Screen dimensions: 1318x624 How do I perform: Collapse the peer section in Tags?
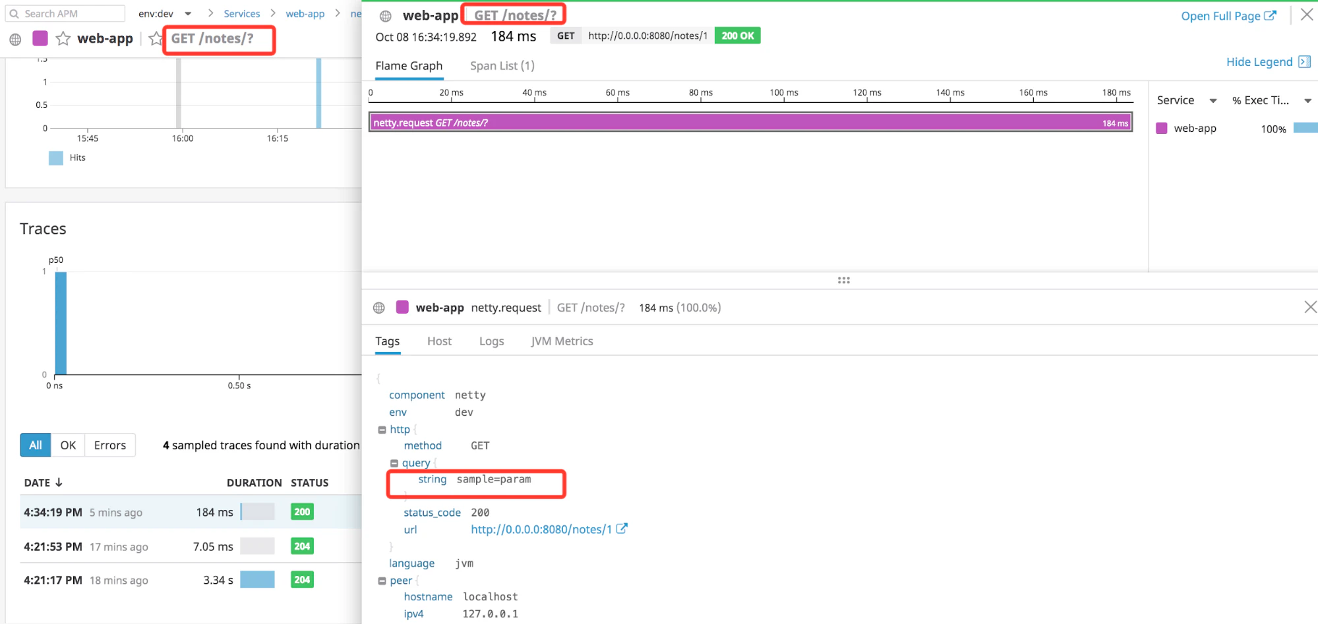click(x=383, y=580)
